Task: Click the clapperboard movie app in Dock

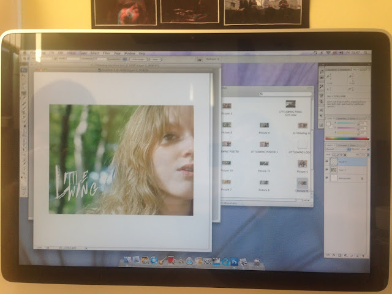Action: (x=216, y=262)
